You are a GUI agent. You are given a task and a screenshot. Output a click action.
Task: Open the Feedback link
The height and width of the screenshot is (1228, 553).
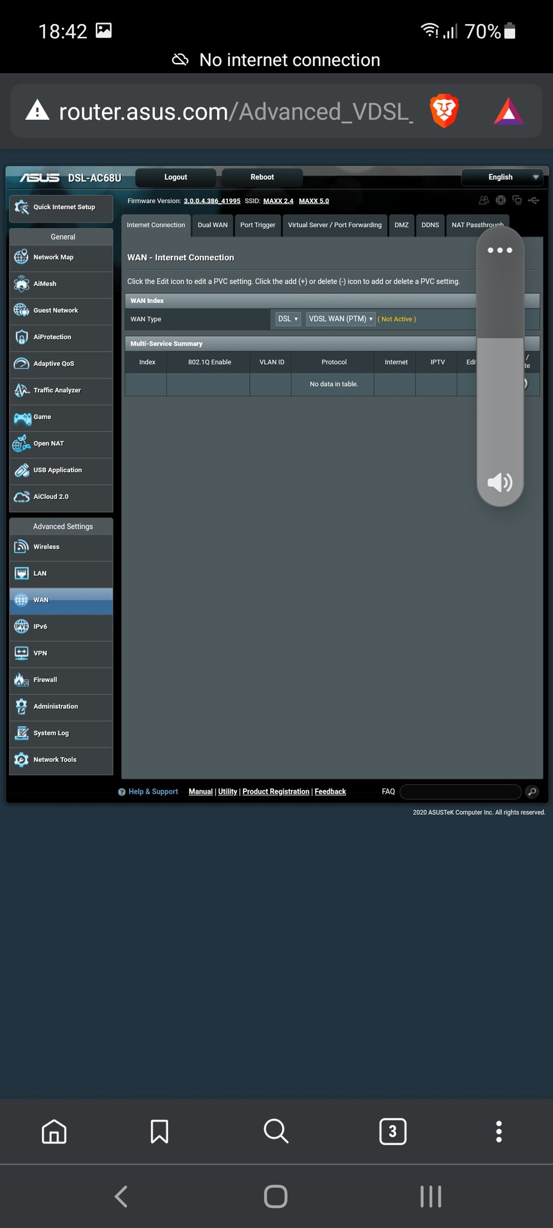[330, 791]
